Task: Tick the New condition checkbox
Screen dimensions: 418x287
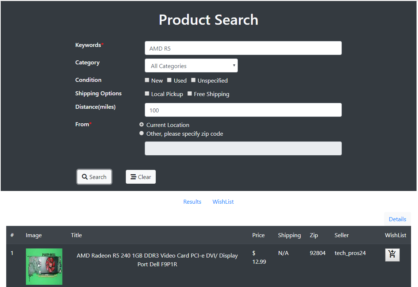Action: click(147, 80)
